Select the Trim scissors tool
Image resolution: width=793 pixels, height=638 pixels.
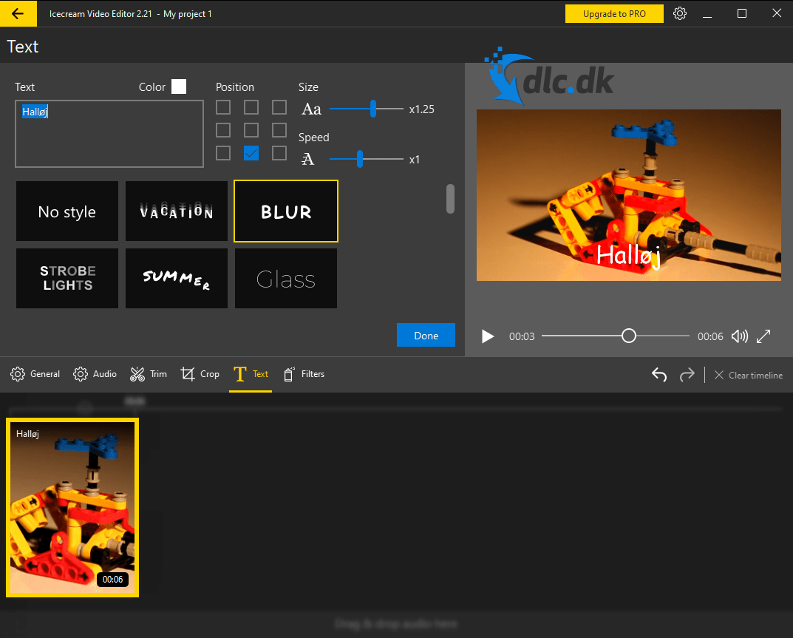pyautogui.click(x=136, y=374)
